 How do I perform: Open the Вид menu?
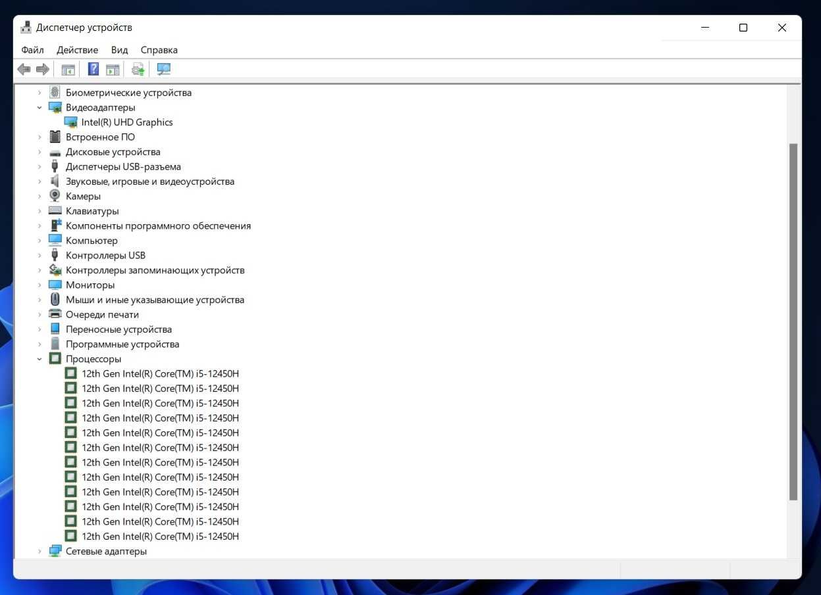119,50
